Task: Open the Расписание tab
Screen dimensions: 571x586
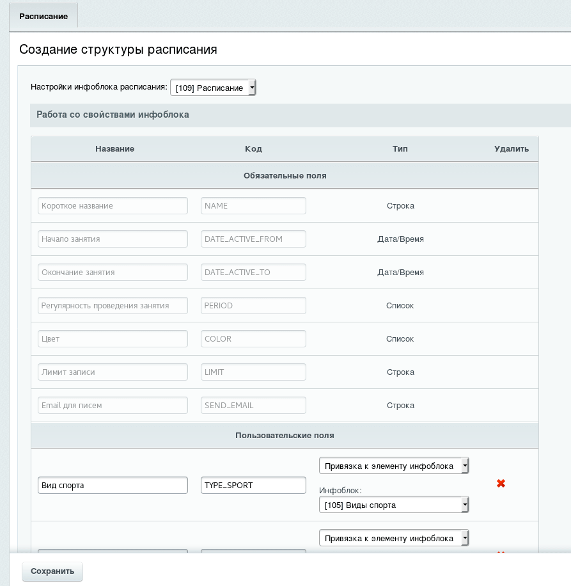Action: coord(43,16)
